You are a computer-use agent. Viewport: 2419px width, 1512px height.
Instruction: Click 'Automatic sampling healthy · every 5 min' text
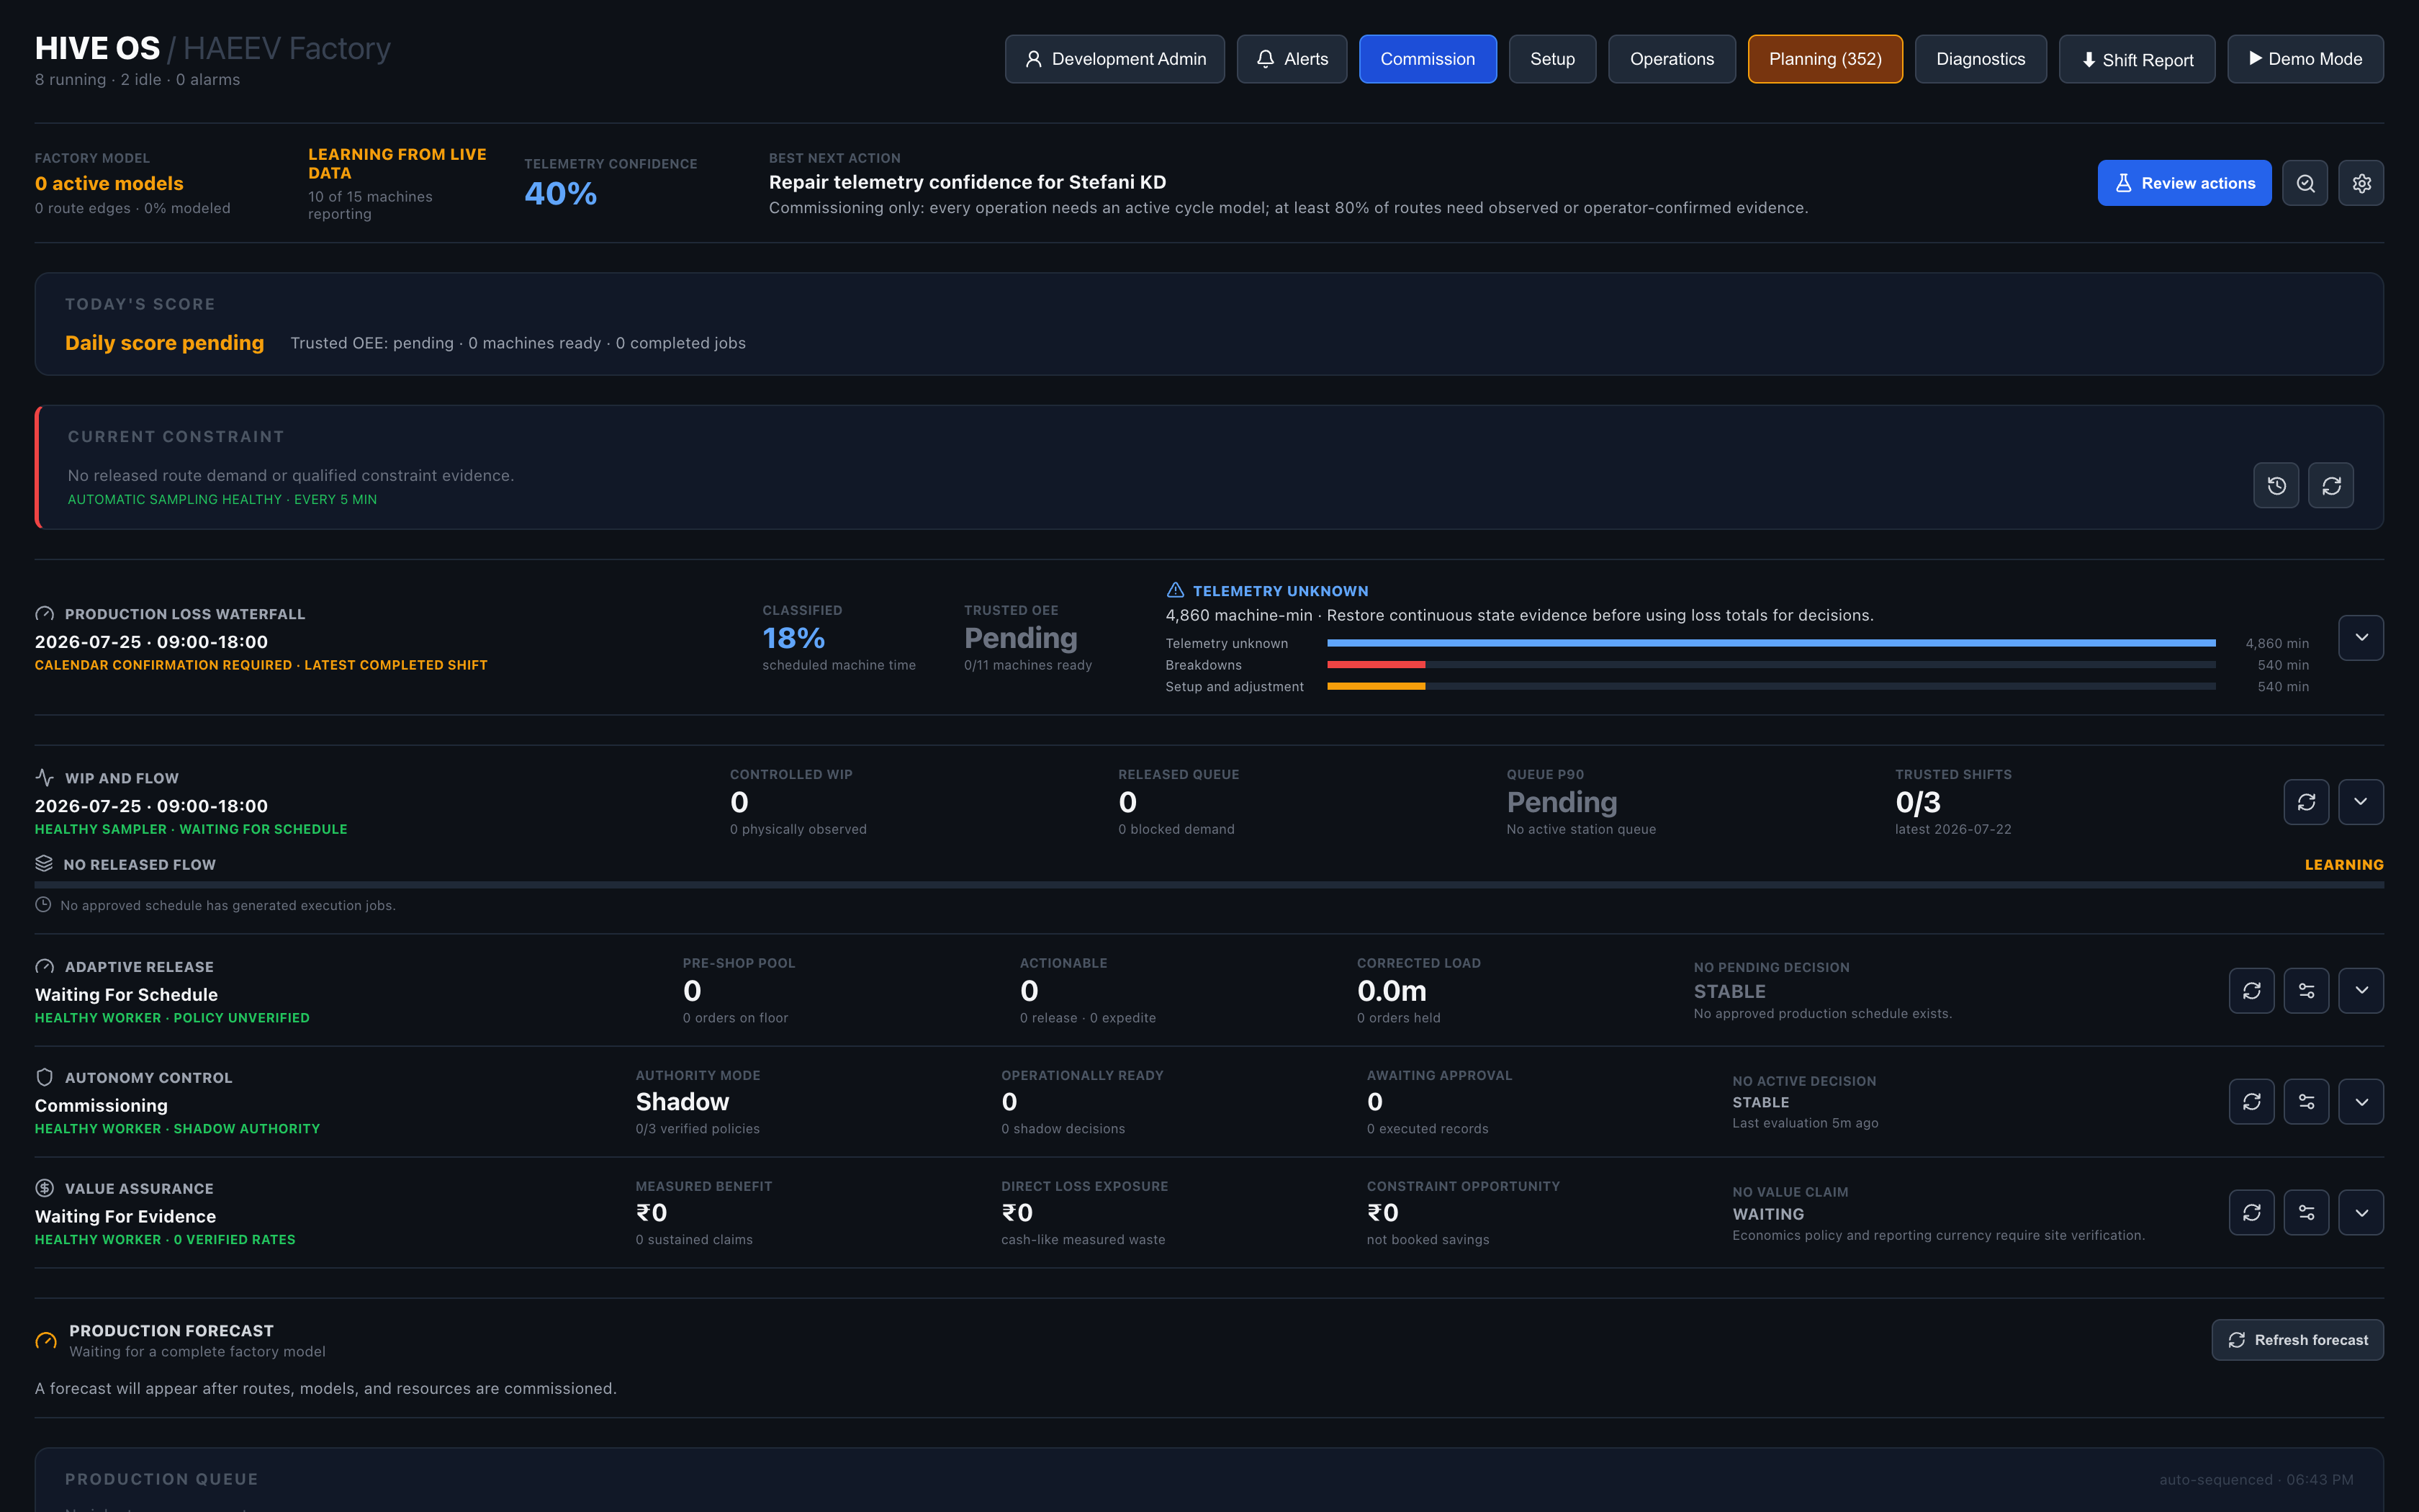[x=222, y=499]
